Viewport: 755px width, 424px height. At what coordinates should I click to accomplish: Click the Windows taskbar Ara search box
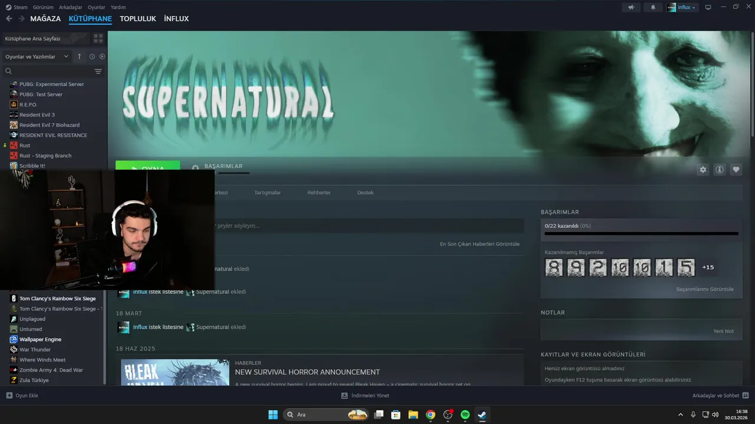tap(327, 415)
